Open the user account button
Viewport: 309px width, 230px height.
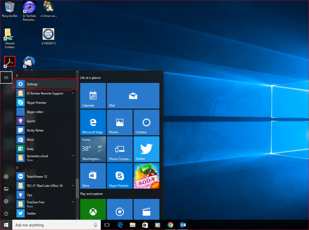tap(6, 176)
